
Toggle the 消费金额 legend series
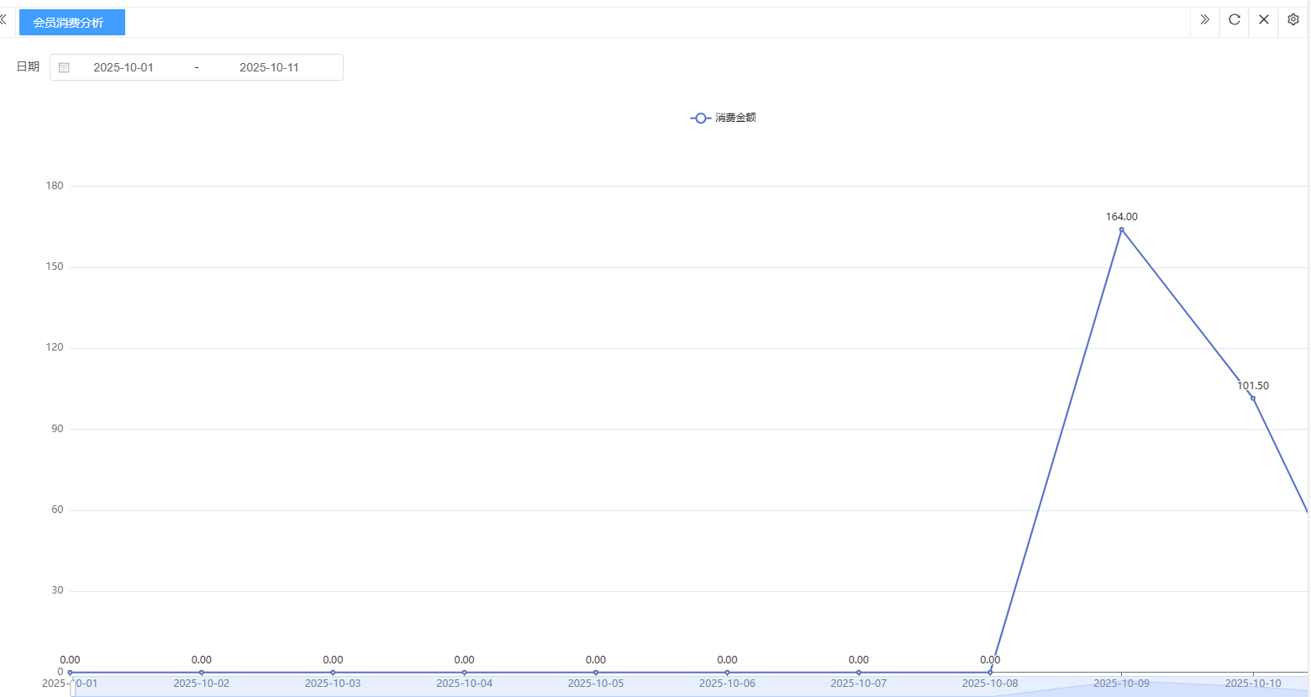pyautogui.click(x=735, y=118)
